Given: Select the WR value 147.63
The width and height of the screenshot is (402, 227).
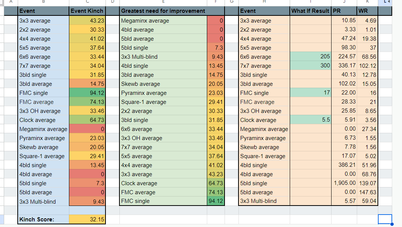Looking at the screenshot, I should tap(367, 192).
